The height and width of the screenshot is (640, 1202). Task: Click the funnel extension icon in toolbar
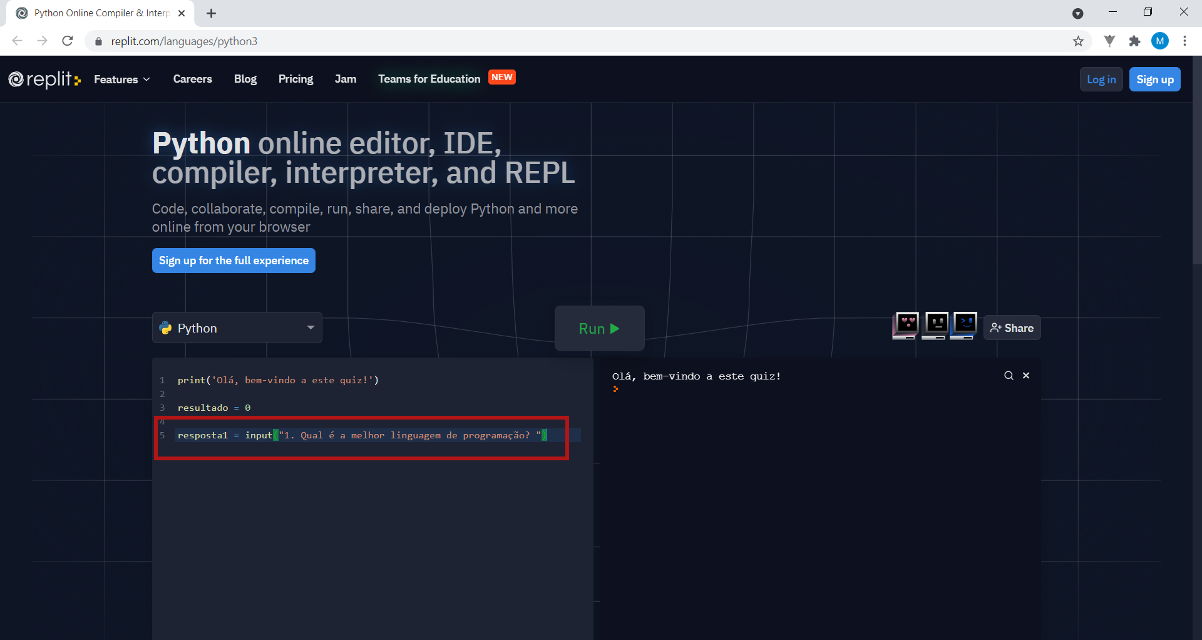[x=1109, y=41]
